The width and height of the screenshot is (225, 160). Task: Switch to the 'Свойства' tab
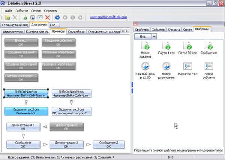coord(142,29)
